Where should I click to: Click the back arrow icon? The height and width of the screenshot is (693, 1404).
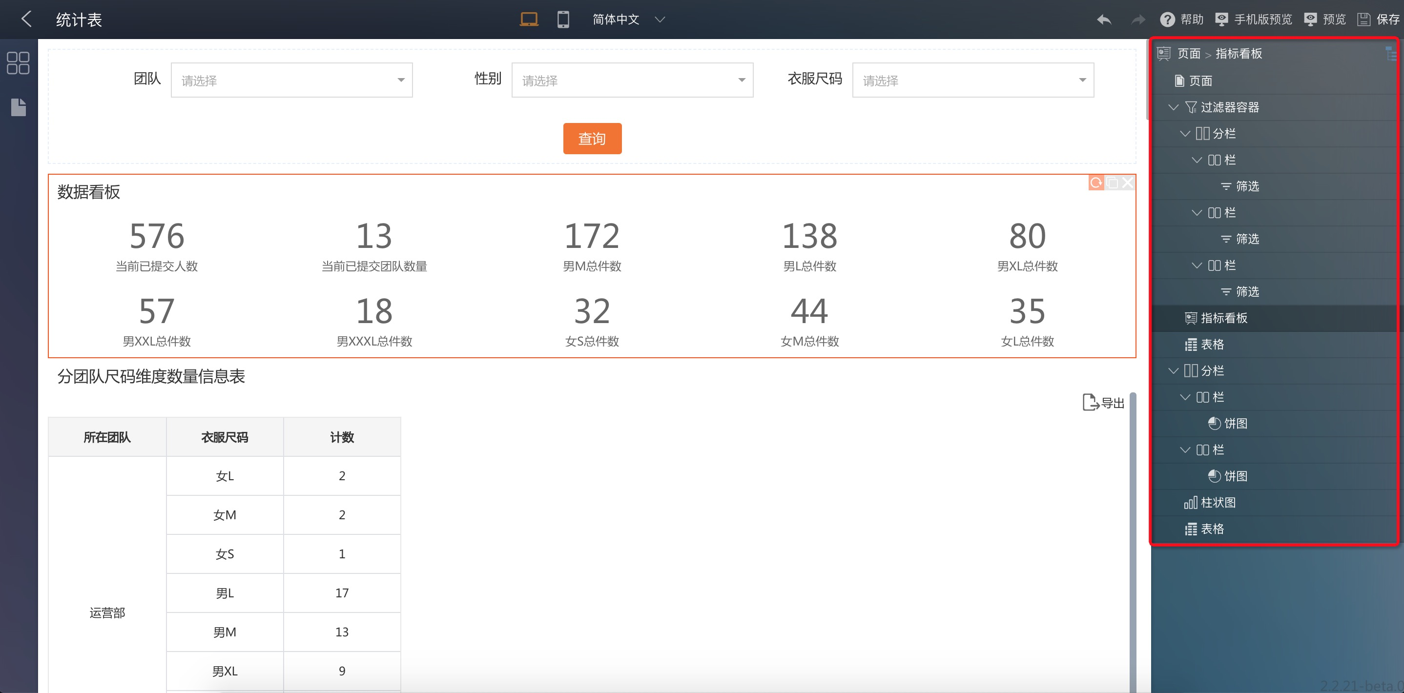[x=26, y=19]
